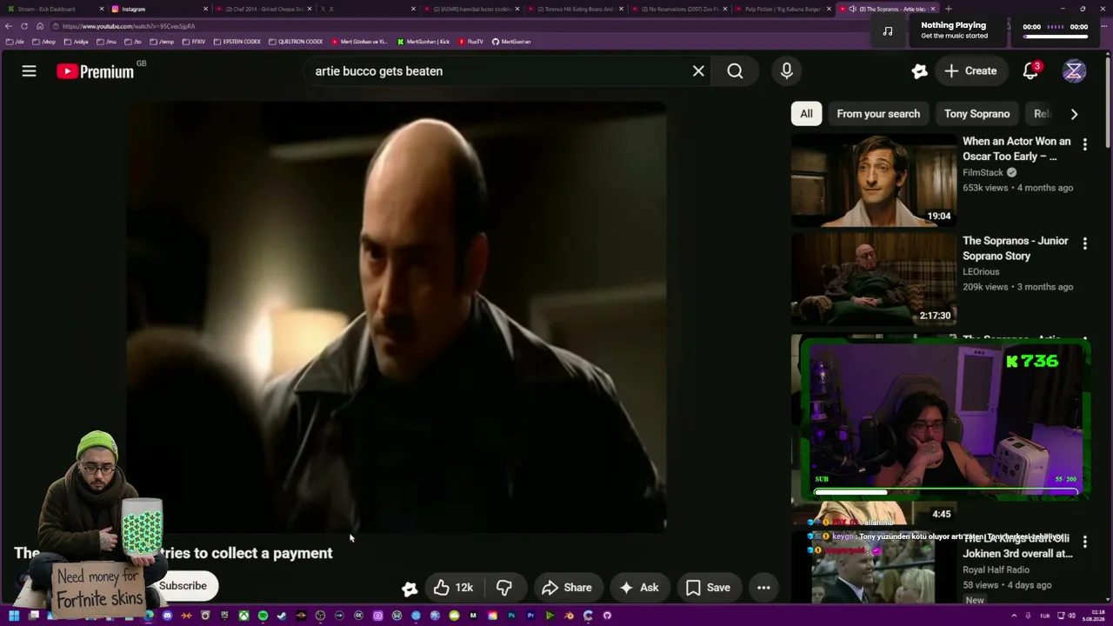Open the FilmStack video thumbnail
Image resolution: width=1113 pixels, height=626 pixels.
[874, 179]
